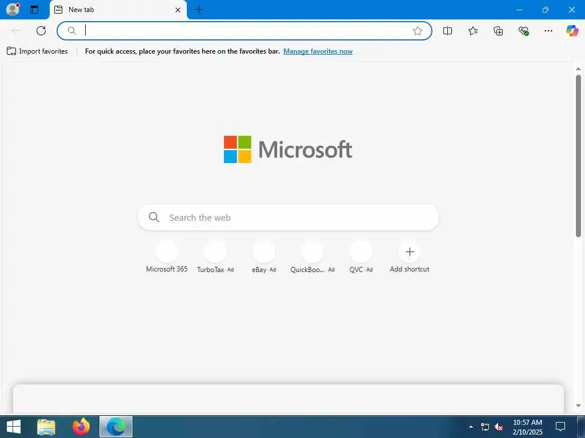This screenshot has height=438, width=585.
Task: Open the Copilot sidebar icon
Action: click(572, 31)
